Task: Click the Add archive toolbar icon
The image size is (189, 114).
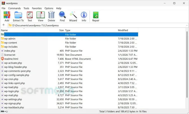Action: [x=7, y=15]
